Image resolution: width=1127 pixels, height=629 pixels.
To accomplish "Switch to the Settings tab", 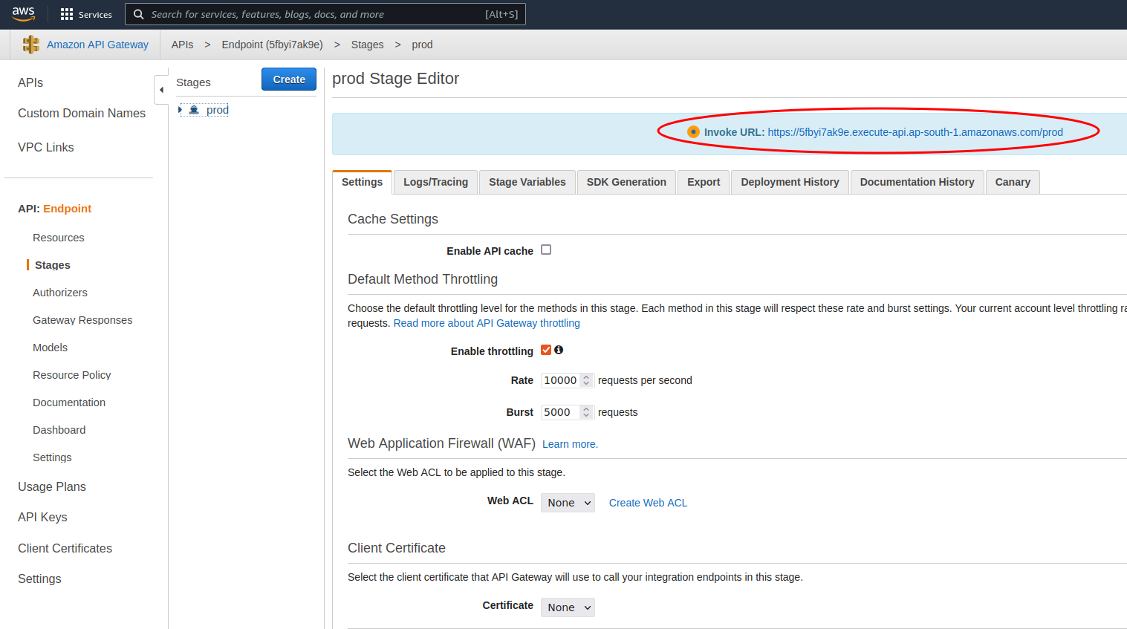I will (x=362, y=182).
